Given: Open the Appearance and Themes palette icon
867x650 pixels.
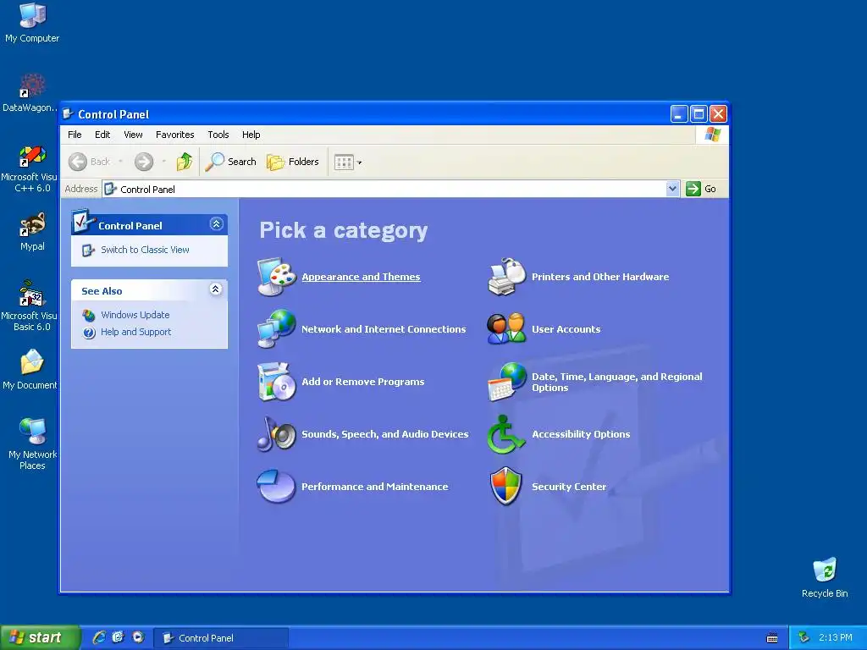Looking at the screenshot, I should pos(277,277).
